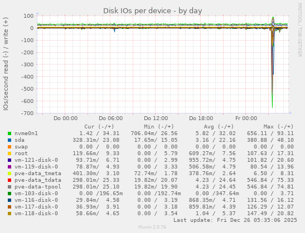Image resolution: width=305 pixels, height=233 pixels.
Task: Select the vm-121-disk-0 label
Action: pos(36,160)
